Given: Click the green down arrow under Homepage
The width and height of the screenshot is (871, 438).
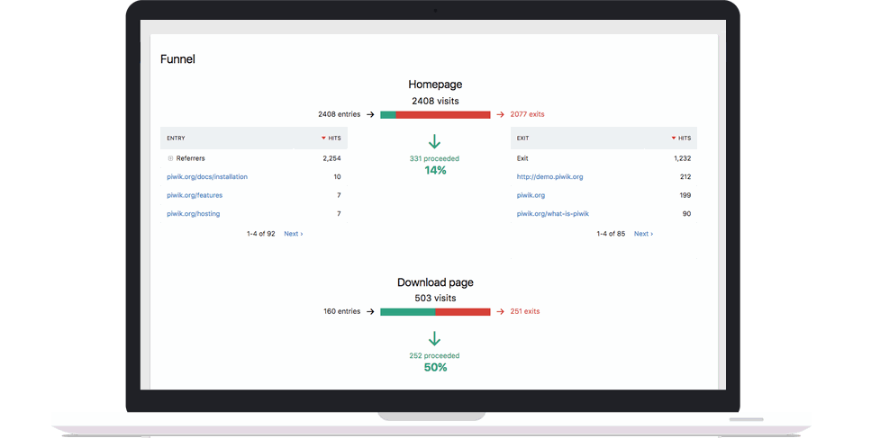Looking at the screenshot, I should [x=434, y=142].
